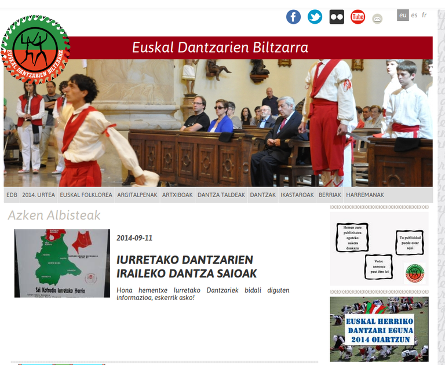Image resolution: width=445 pixels, height=365 pixels.
Task: Open the ARTXIBOAK menu
Action: (177, 195)
